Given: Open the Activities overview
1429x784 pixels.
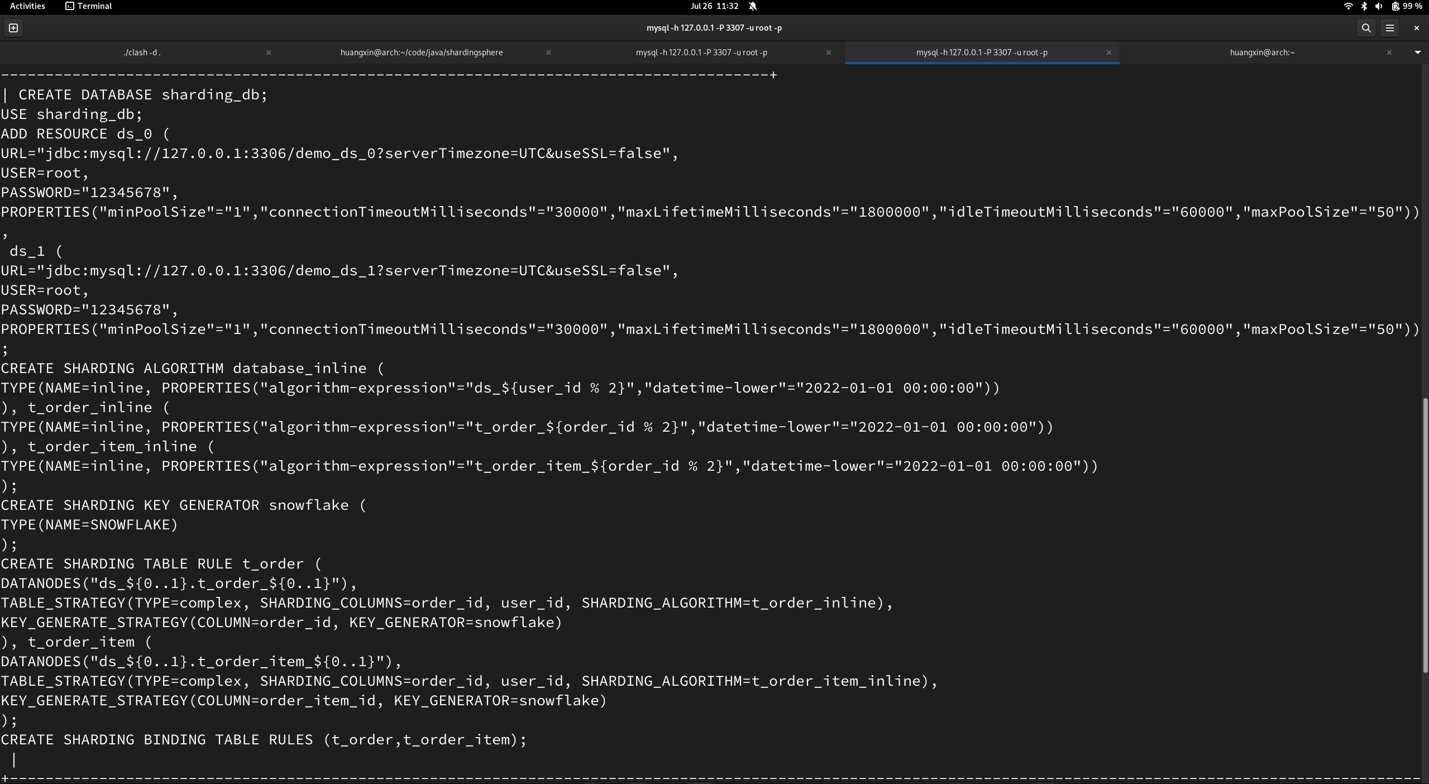Looking at the screenshot, I should point(27,6).
